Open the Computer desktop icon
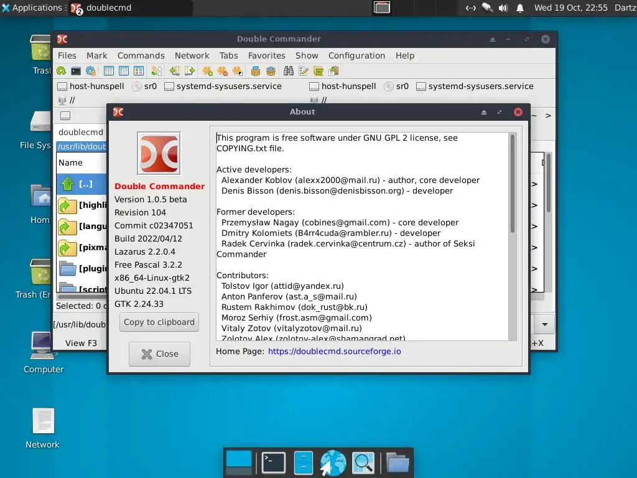This screenshot has width=637, height=478. click(43, 352)
